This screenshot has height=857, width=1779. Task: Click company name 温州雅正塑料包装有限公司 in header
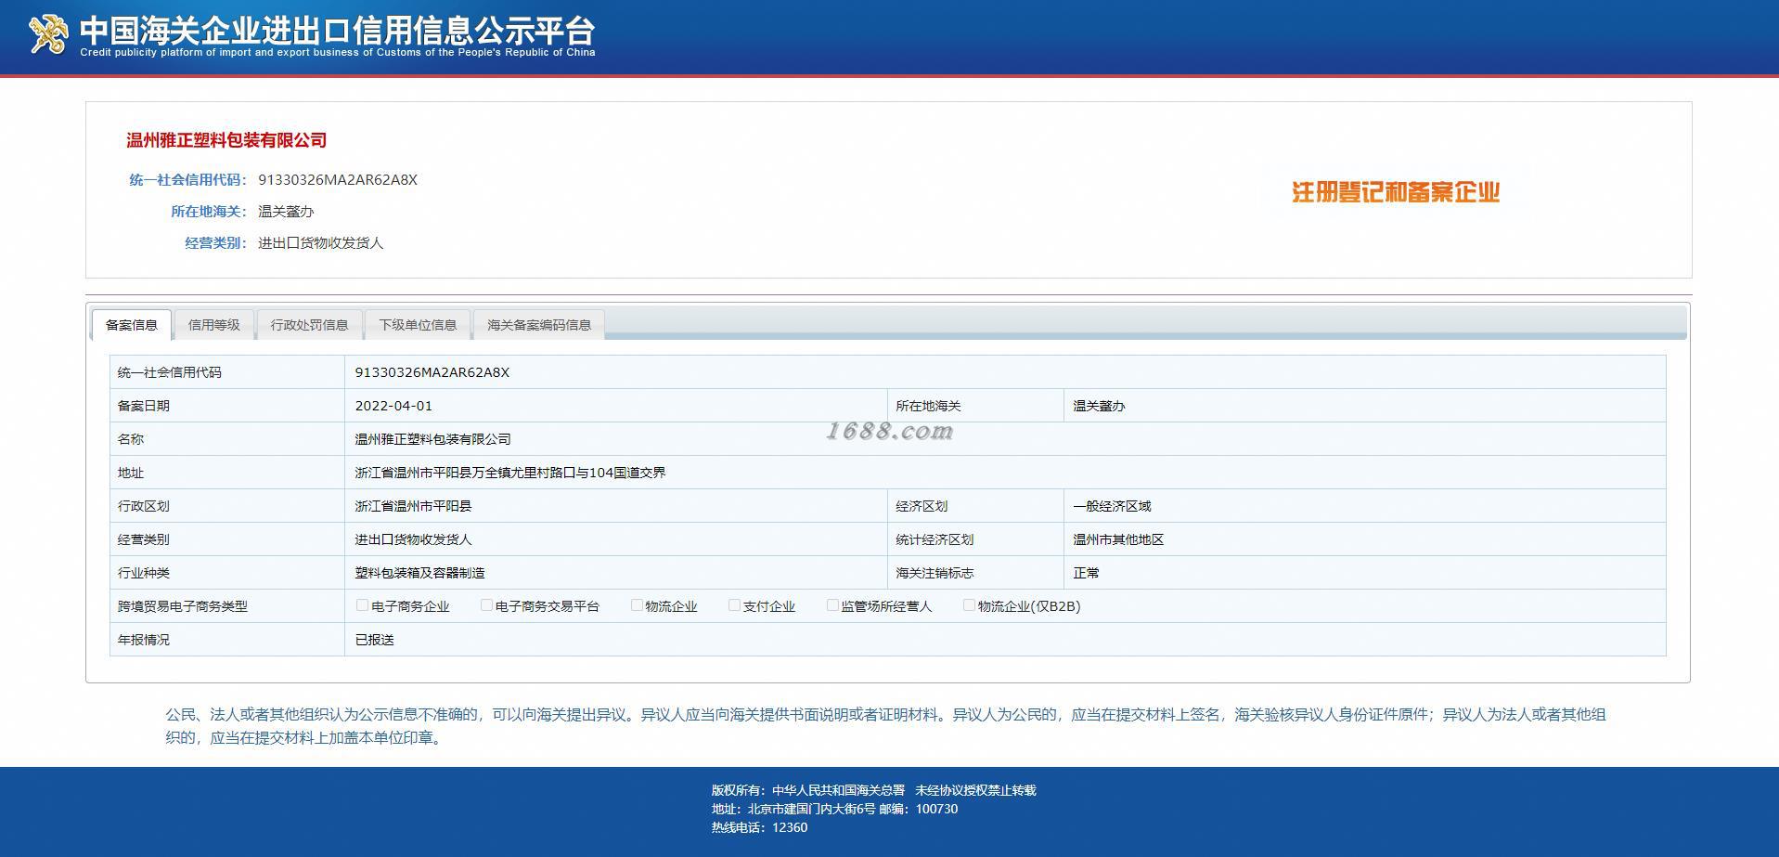pyautogui.click(x=226, y=140)
